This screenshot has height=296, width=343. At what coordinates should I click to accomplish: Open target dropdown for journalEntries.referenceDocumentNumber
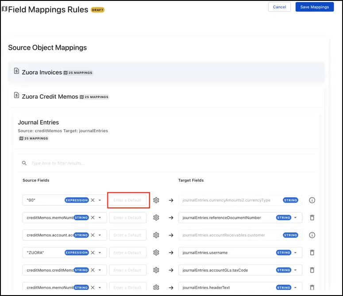tap(295, 218)
